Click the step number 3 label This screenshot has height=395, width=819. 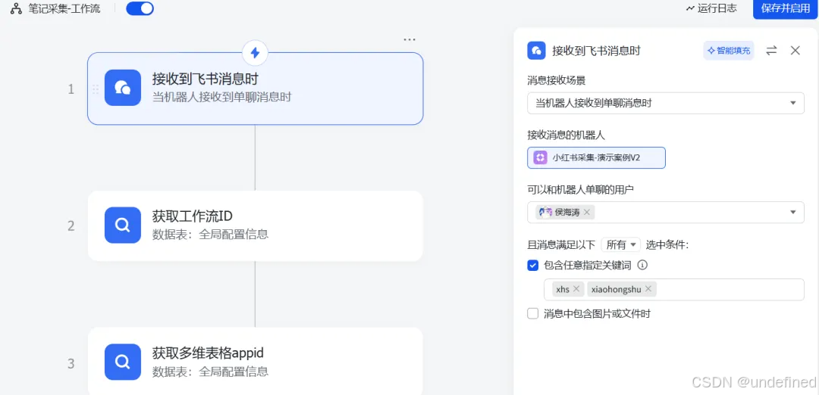point(71,364)
